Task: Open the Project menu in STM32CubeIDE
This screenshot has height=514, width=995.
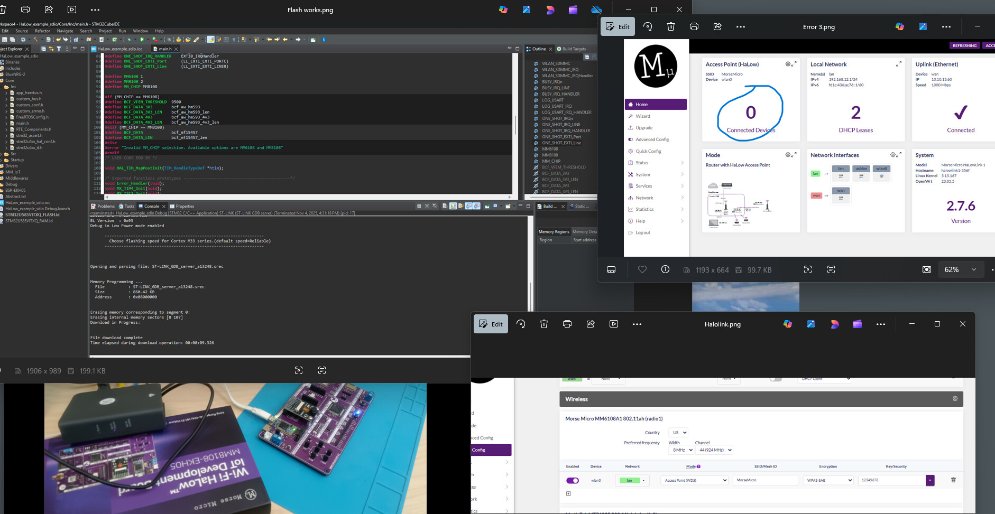Action: click(x=105, y=31)
